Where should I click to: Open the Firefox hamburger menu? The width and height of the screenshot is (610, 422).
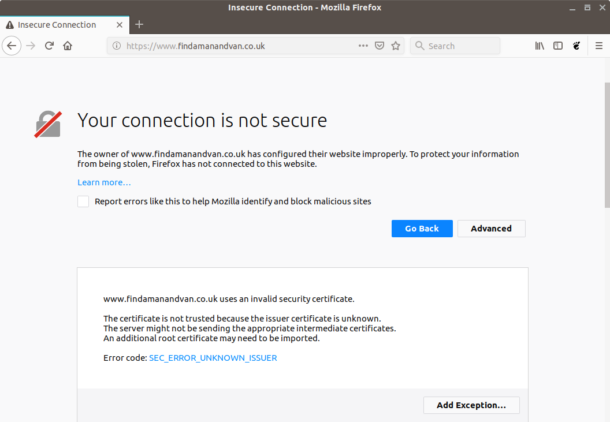[598, 46]
